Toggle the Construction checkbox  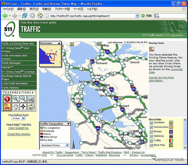pyautogui.click(x=151, y=127)
